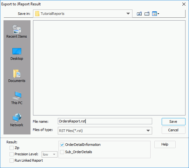Open the Files of type dropdown

coord(148,131)
